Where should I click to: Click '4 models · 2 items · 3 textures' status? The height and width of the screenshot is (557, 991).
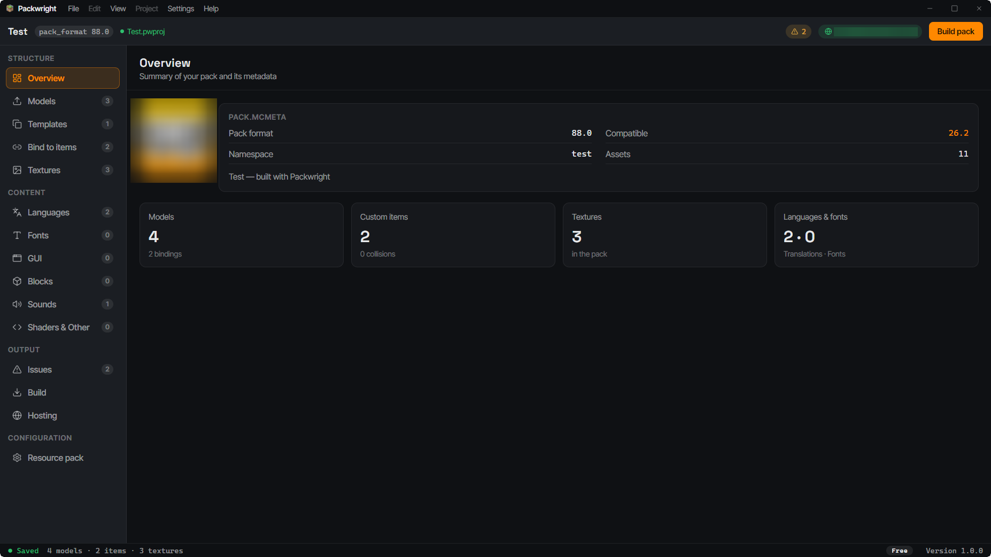tap(115, 551)
